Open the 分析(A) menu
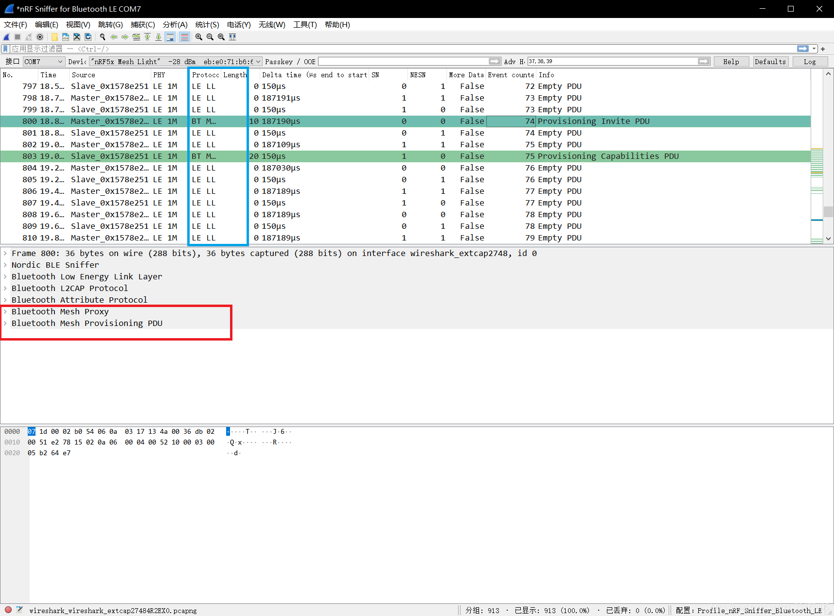This screenshot has width=834, height=616. (x=175, y=25)
